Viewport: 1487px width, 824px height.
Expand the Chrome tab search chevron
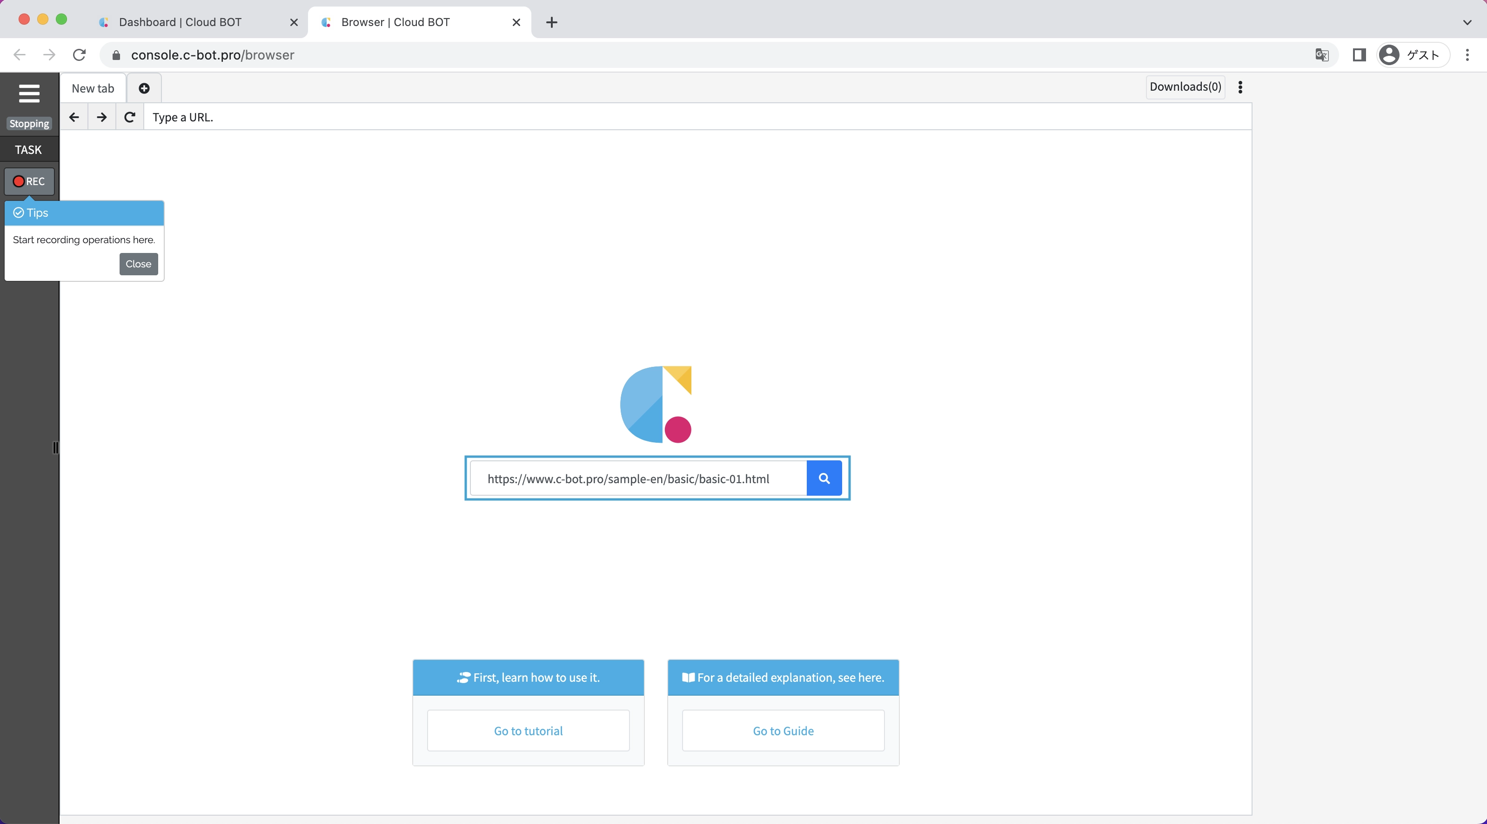(x=1467, y=22)
